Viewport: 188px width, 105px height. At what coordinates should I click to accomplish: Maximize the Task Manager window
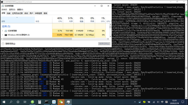click(102, 6)
